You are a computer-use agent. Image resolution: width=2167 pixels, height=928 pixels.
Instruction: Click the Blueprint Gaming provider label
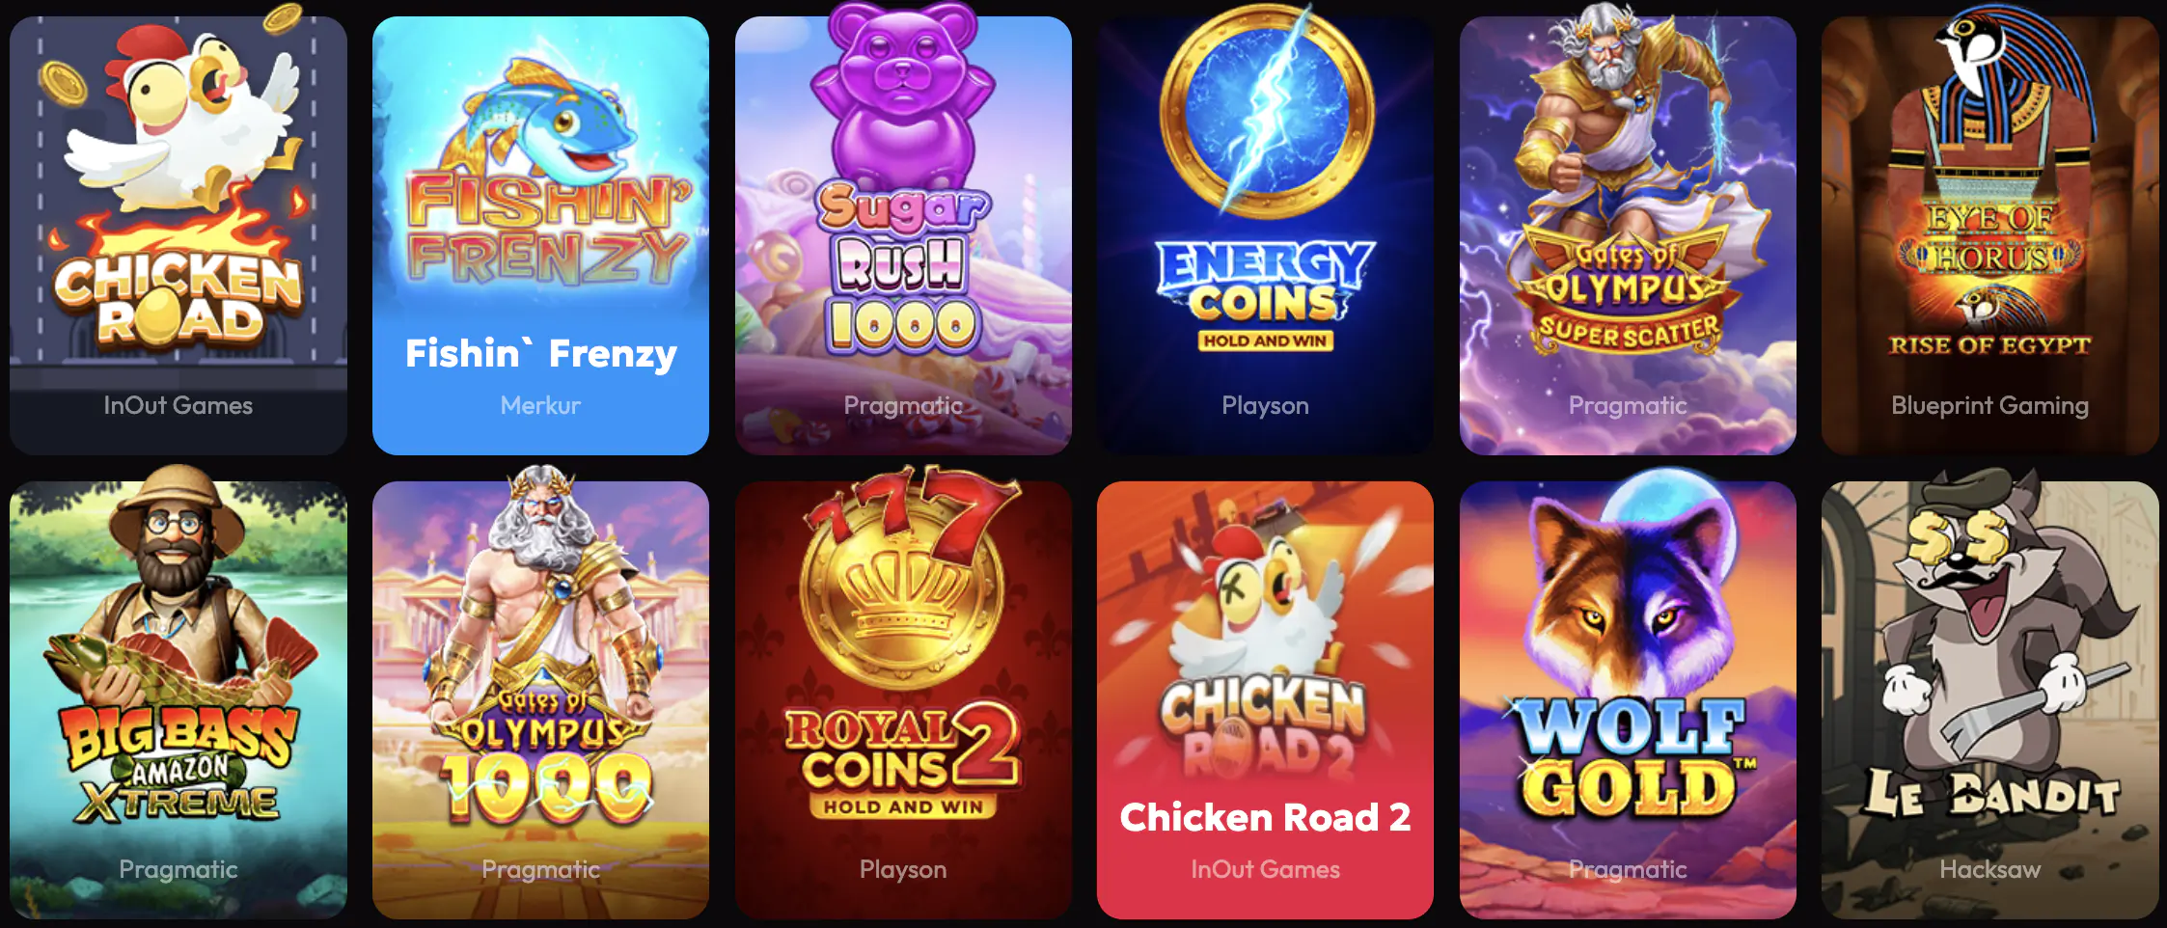(1989, 405)
